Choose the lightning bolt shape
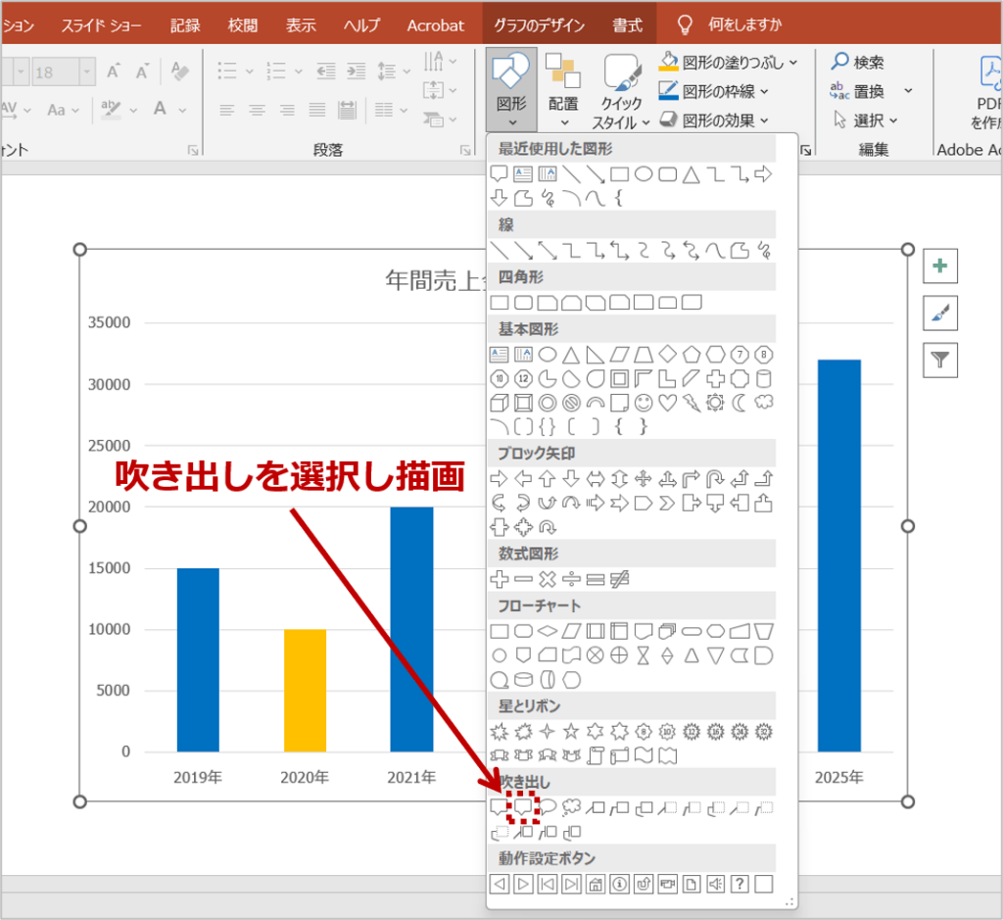Image resolution: width=1003 pixels, height=920 pixels. 692,403
